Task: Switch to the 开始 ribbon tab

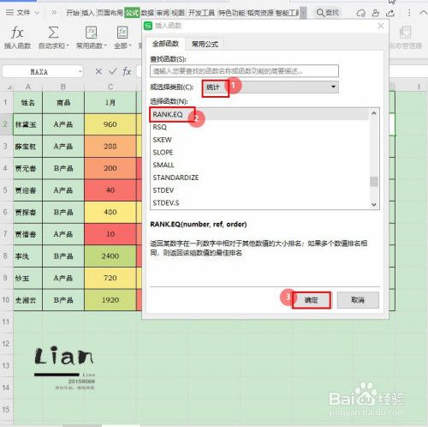Action: (x=73, y=13)
